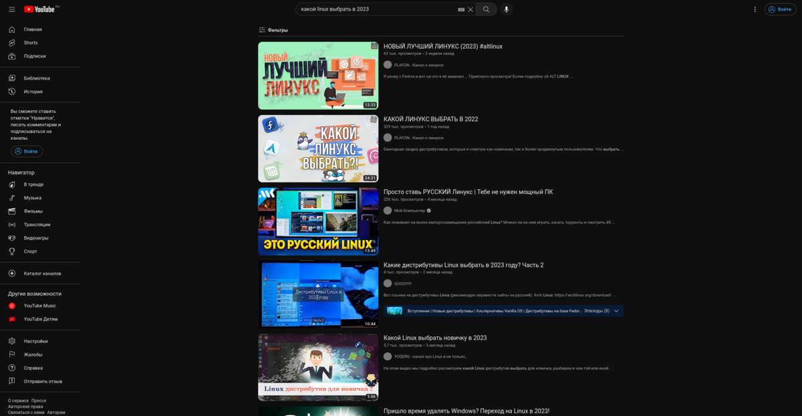The width and height of the screenshot is (802, 416).
Task: Clear the search query with the X
Action: pyautogui.click(x=470, y=9)
